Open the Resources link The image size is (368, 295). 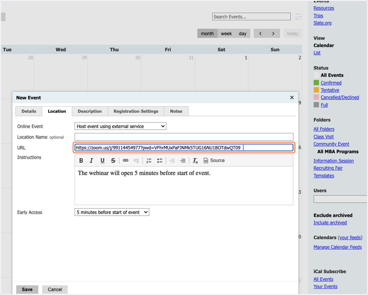[324, 8]
